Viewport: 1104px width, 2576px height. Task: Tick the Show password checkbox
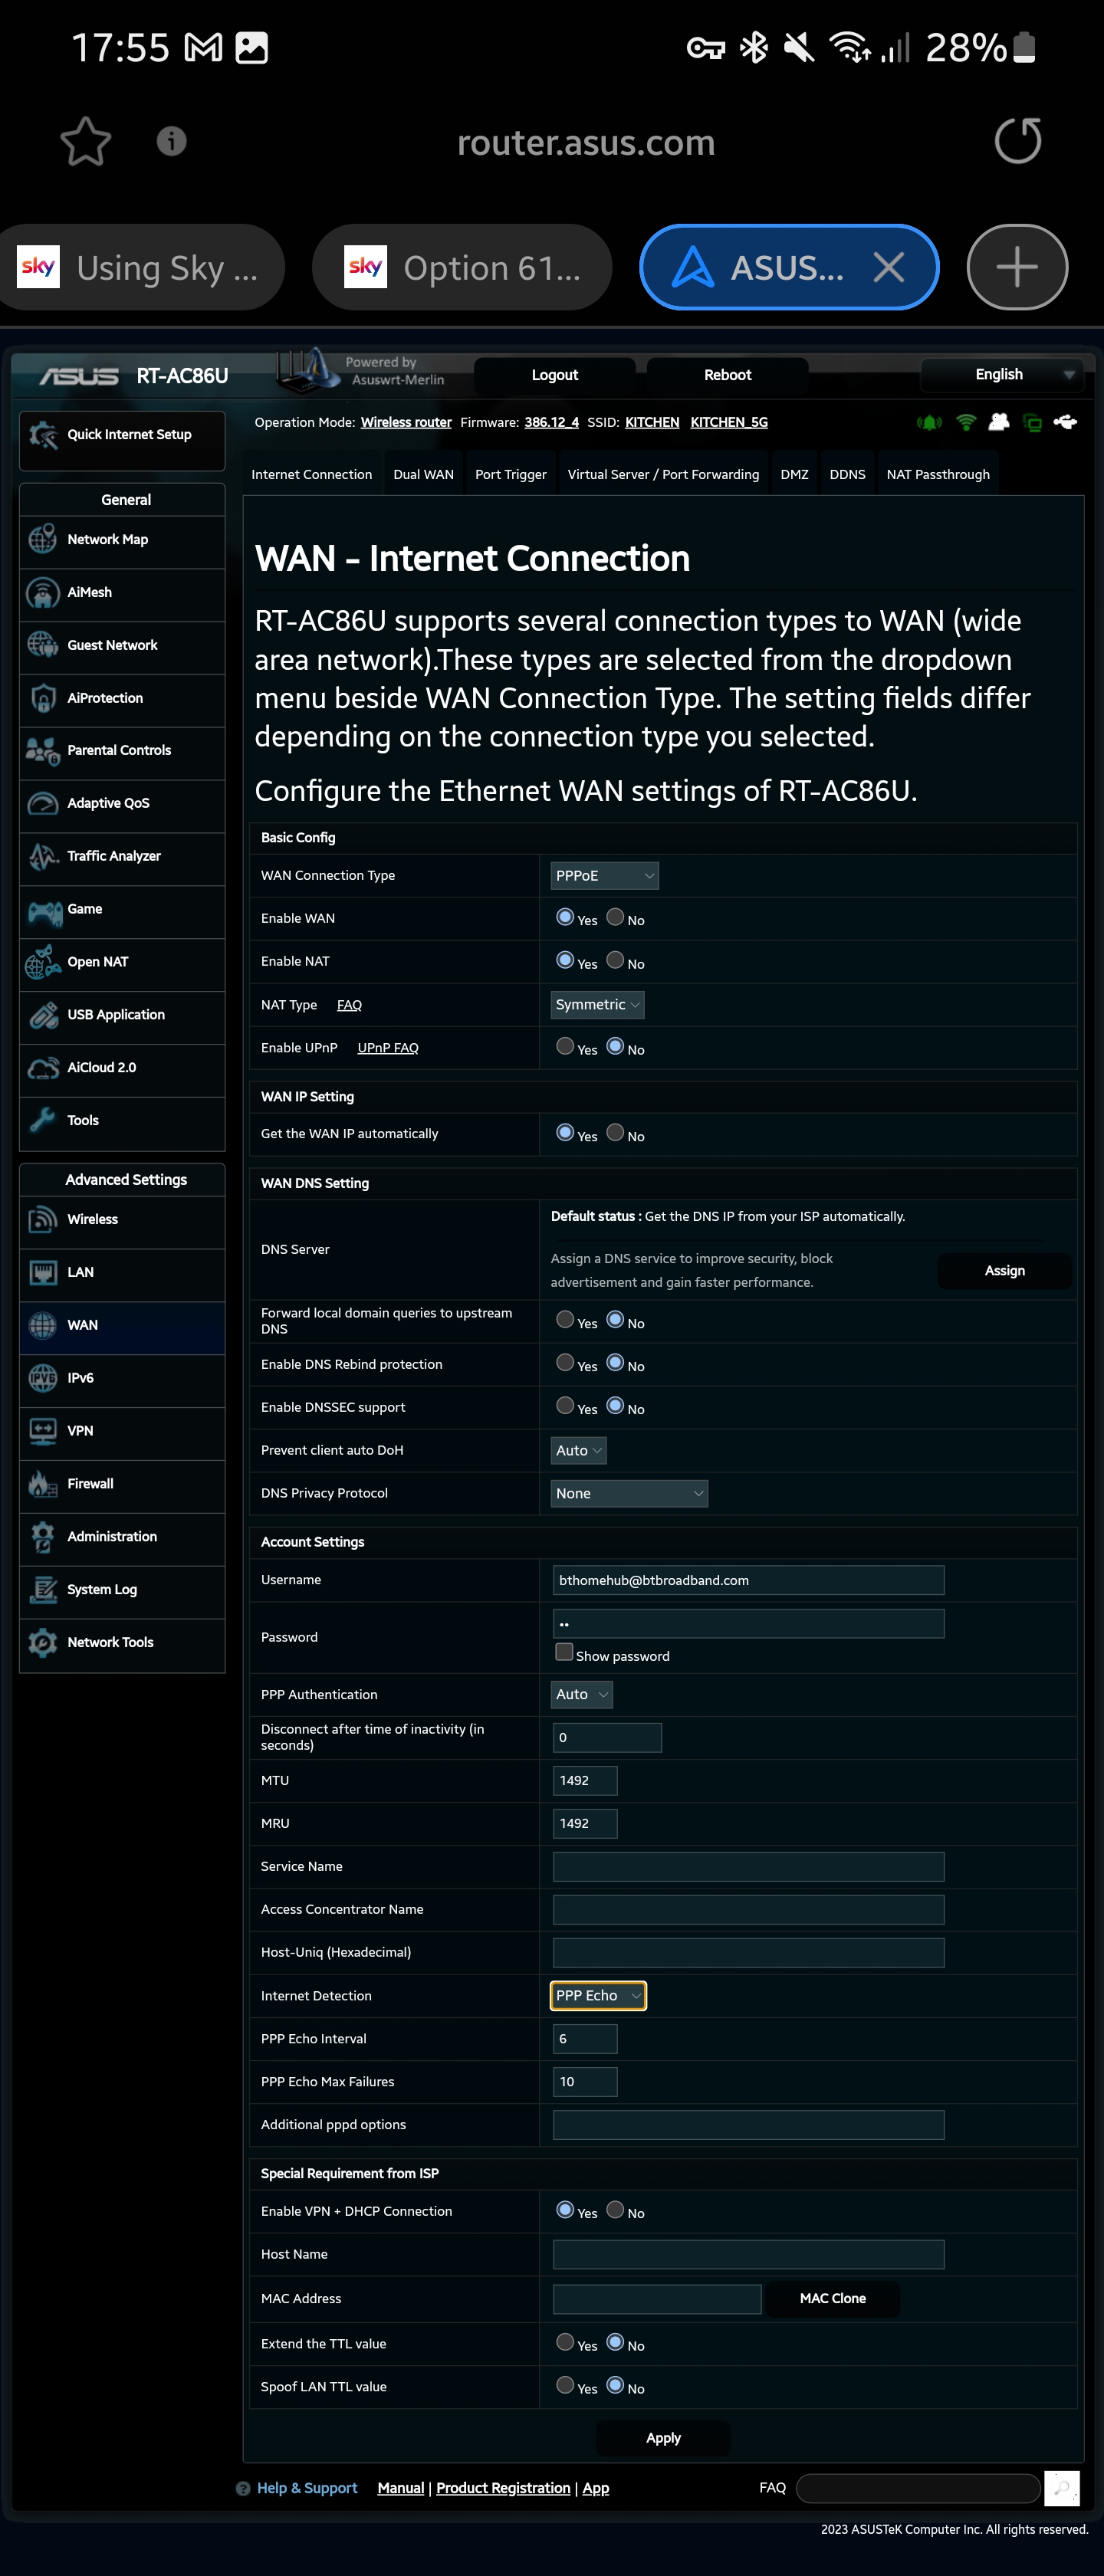tap(564, 1652)
